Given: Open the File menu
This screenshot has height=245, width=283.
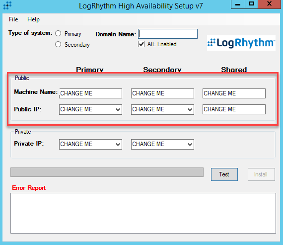Looking at the screenshot, I should coord(13,19).
